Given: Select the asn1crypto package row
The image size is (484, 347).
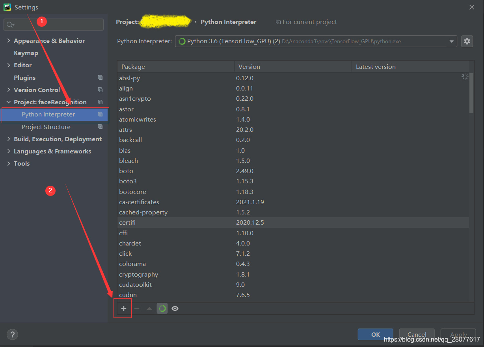Looking at the screenshot, I should coord(293,98).
